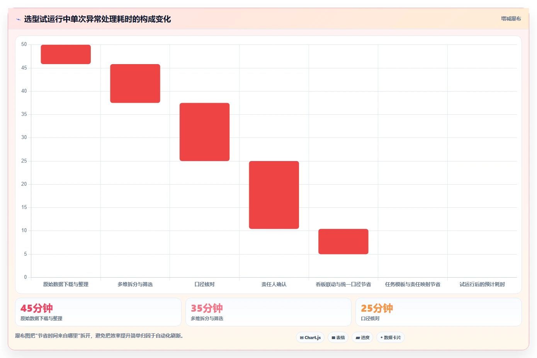Select the 原始数据下载与整理 waterfall bar
Viewport: 537px width, 358px height.
point(66,54)
